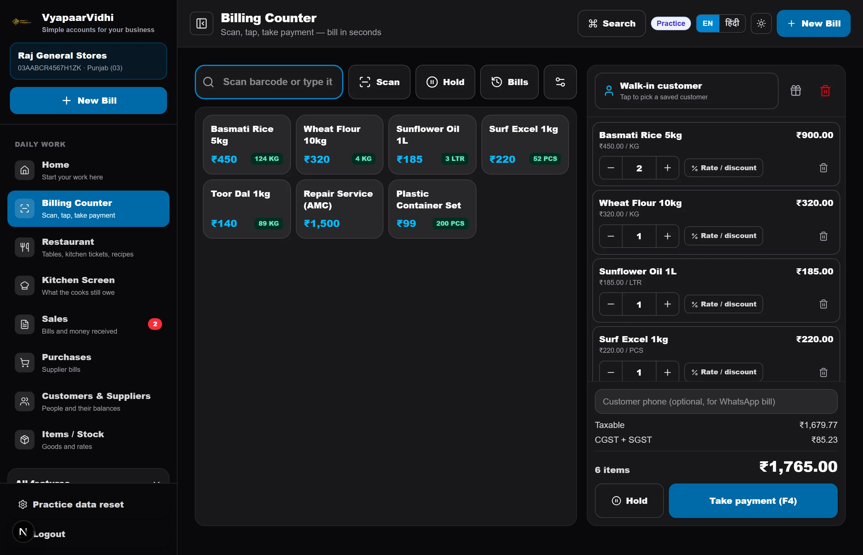Viewport: 863px width, 555px height.
Task: Open Customers & Suppliers in sidebar
Action: coord(88,401)
